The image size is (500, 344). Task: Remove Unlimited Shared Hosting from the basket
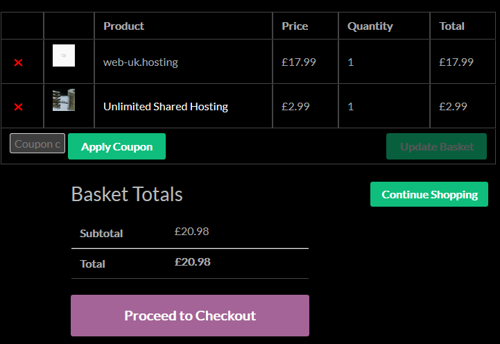18,107
